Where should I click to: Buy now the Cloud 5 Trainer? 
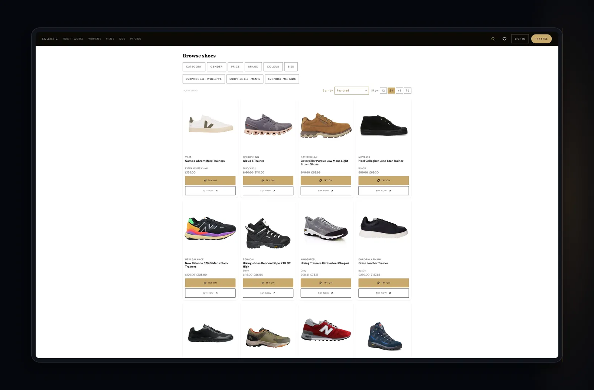(x=268, y=191)
